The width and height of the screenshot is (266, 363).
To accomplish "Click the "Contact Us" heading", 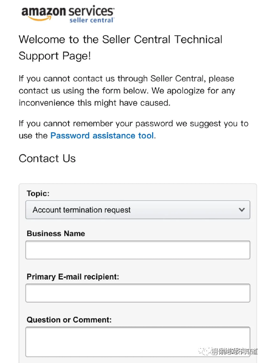I will pyautogui.click(x=47, y=159).
